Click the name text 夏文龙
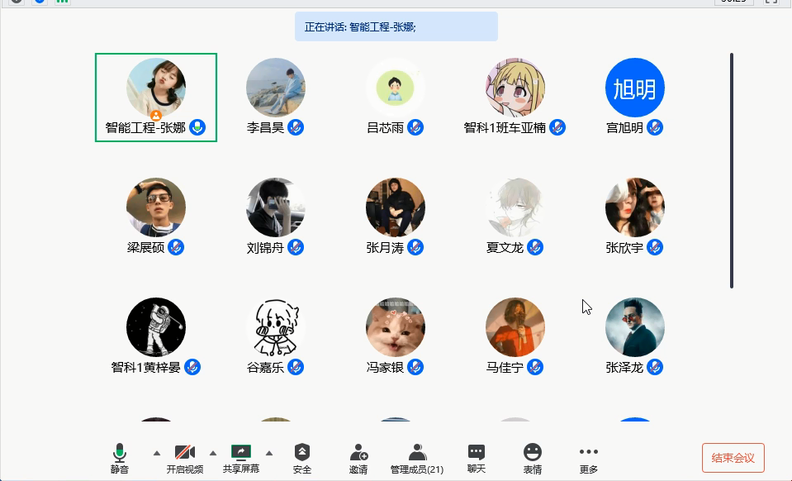Screen dimensions: 792x481 [x=505, y=248]
